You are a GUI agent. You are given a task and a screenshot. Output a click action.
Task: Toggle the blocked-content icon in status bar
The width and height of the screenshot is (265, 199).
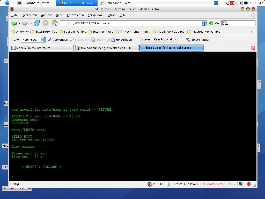[x=249, y=184]
